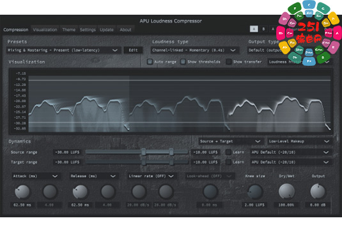Click the Source range maximum LUFS field
This screenshot has width=342, height=232.
205,152
